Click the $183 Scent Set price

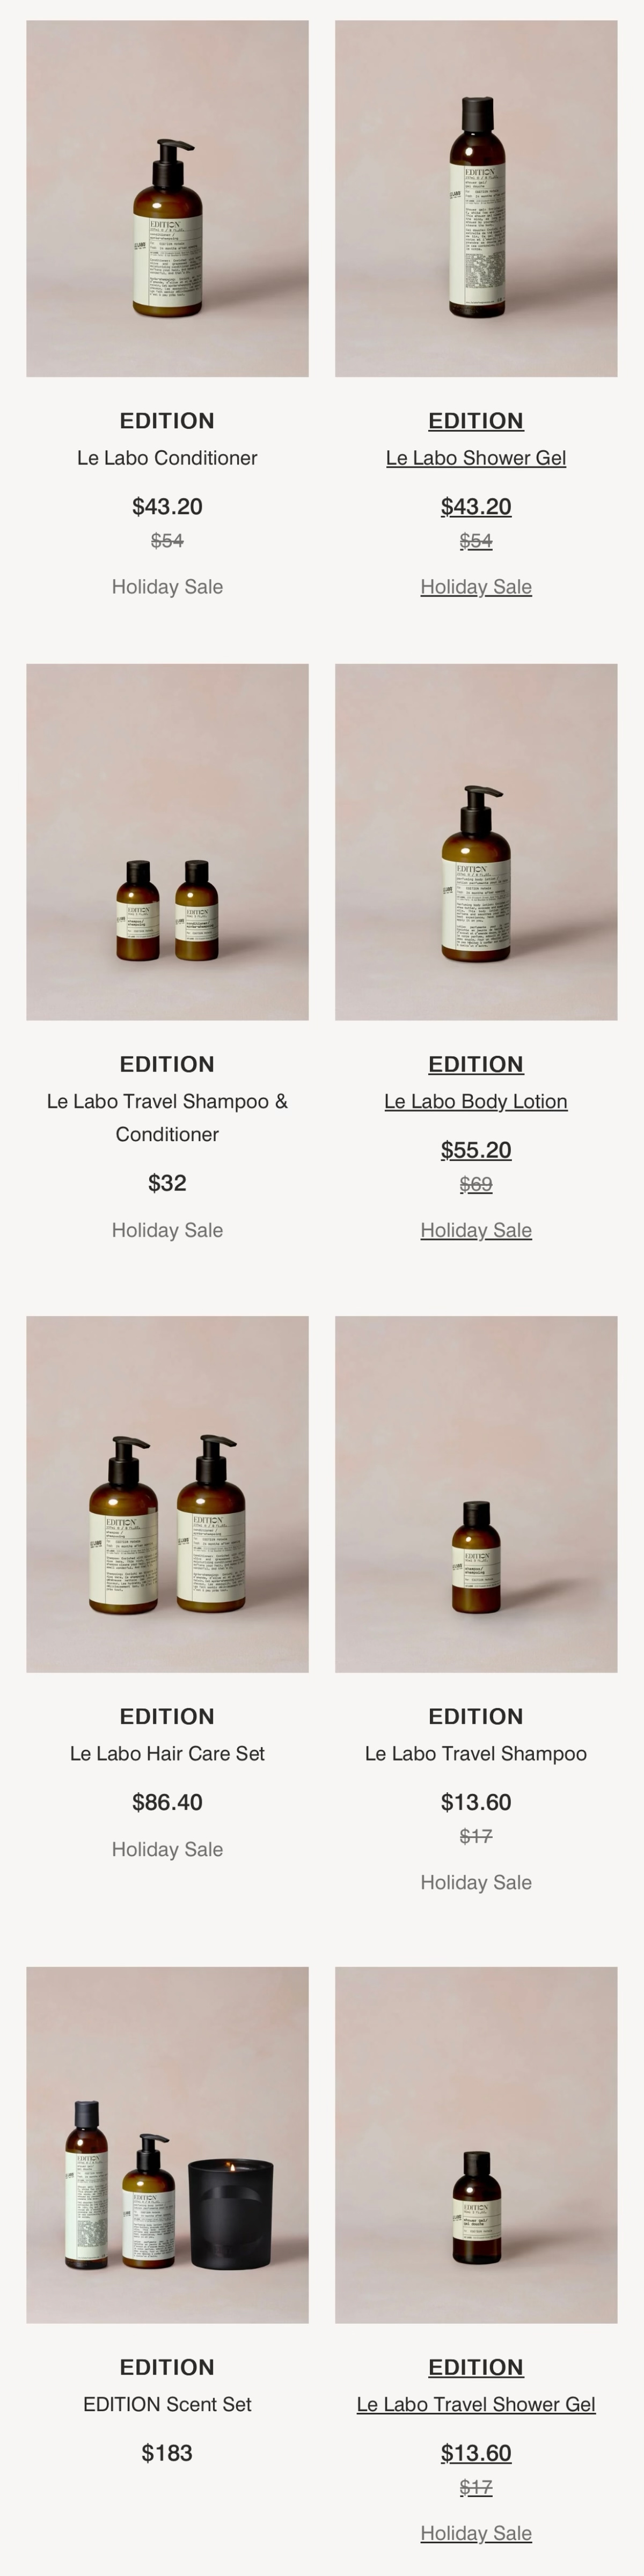(x=167, y=2453)
